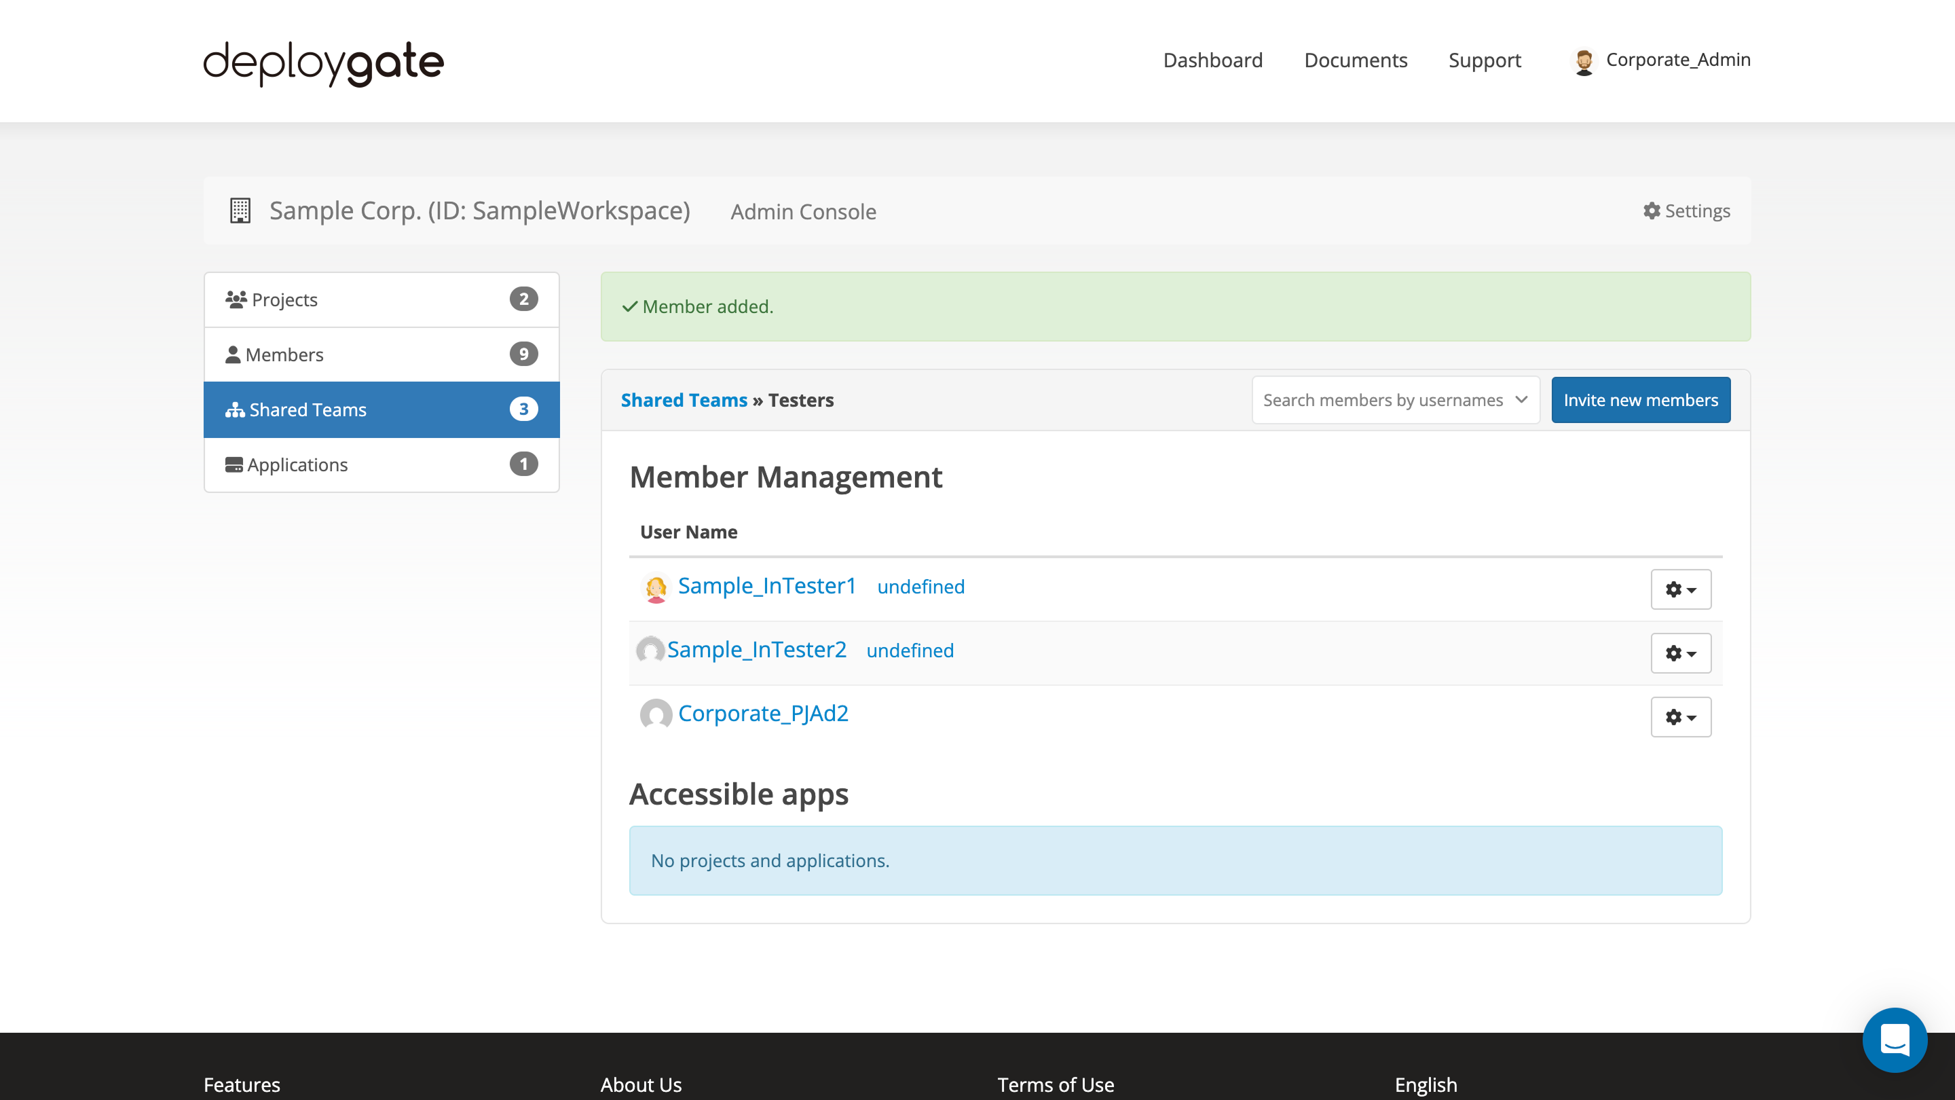Select the Projects sidebar icon
Screen dimensions: 1955x1100
pyautogui.click(x=236, y=298)
